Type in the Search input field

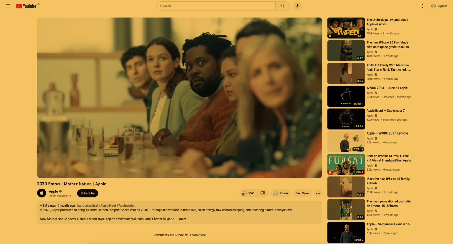click(x=216, y=6)
